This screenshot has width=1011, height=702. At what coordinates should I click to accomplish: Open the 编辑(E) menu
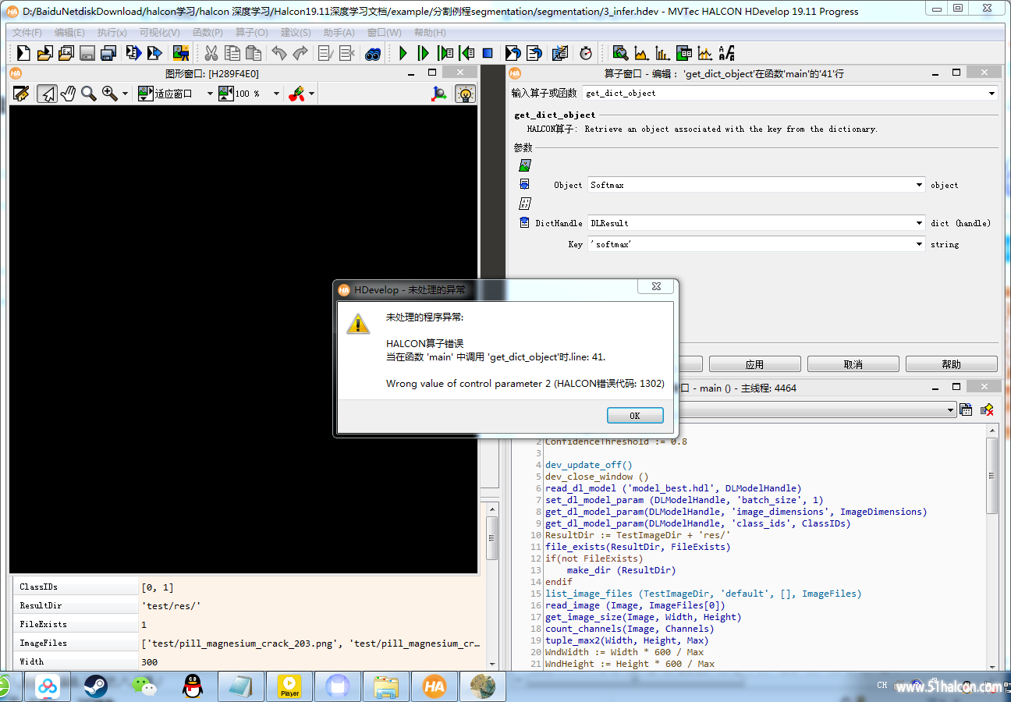click(69, 33)
